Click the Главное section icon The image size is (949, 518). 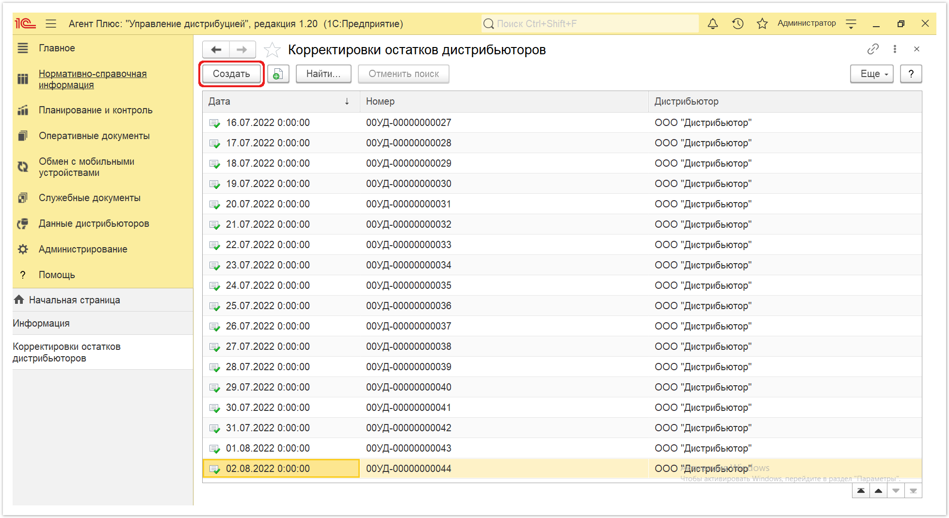click(x=23, y=48)
